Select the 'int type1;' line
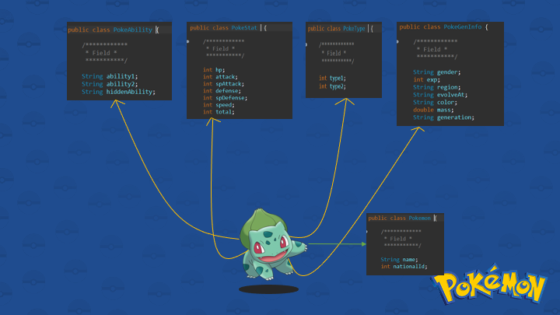 pos(333,79)
